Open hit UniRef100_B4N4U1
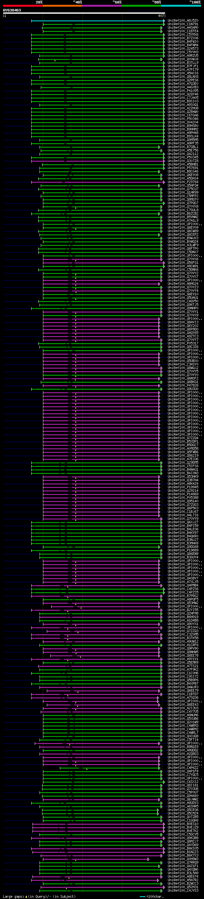 coord(183,469)
